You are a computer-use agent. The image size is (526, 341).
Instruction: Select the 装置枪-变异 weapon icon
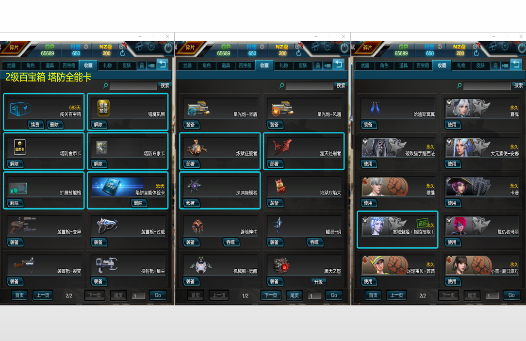(23, 226)
